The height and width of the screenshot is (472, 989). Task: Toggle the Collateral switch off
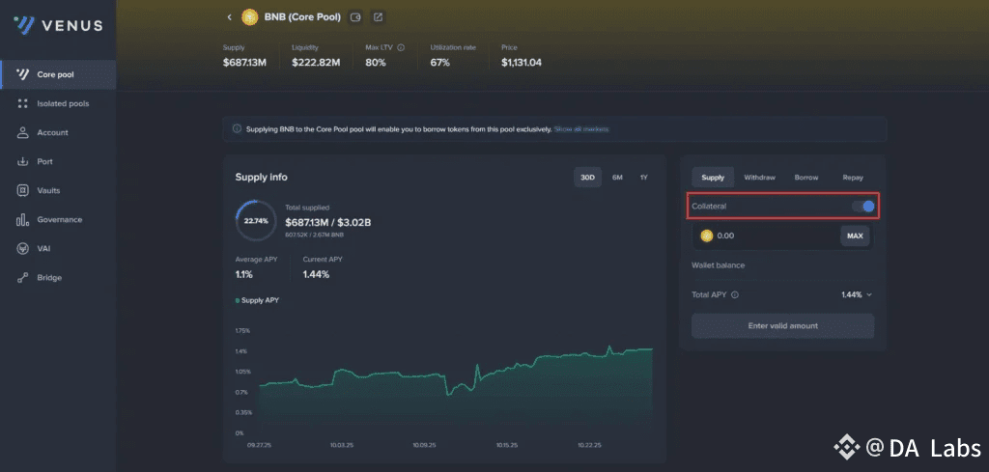pos(862,206)
